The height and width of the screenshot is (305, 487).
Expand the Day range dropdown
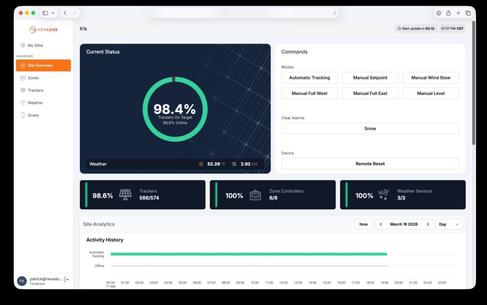coord(448,224)
